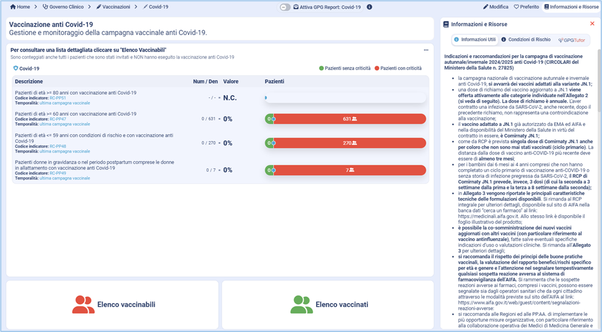Toggle Attiva GPG Report switch

[285, 7]
